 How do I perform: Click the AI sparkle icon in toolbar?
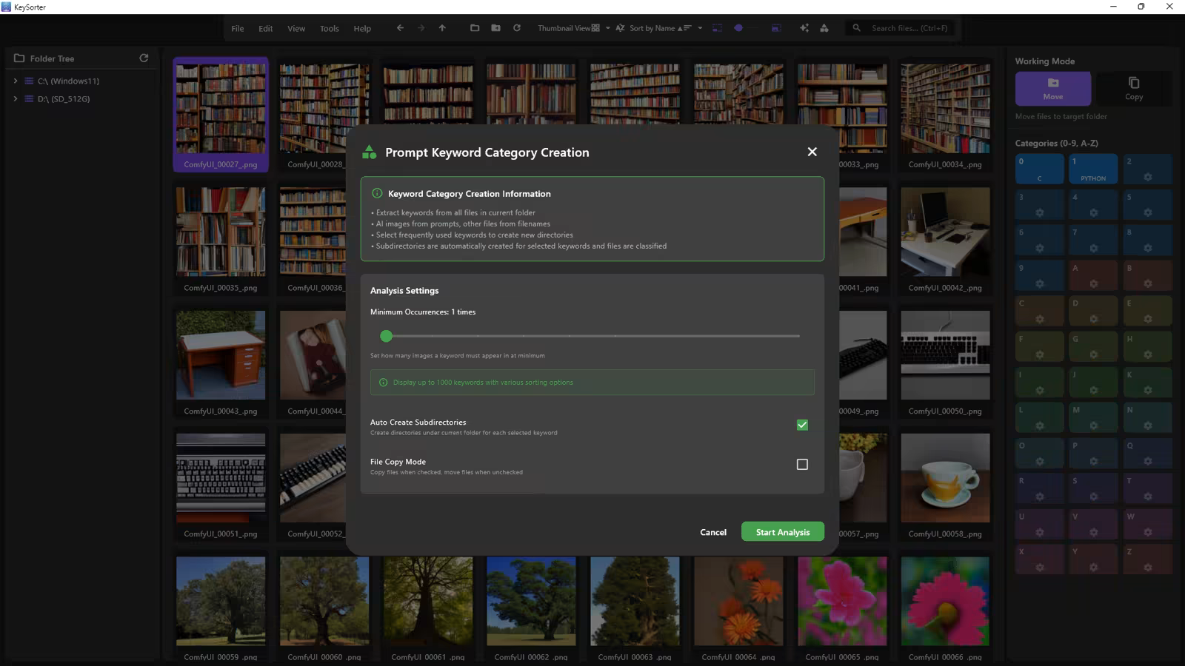(x=804, y=28)
